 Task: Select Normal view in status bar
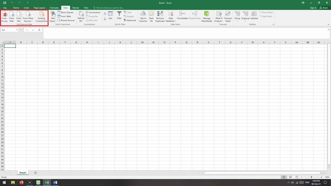click(284, 177)
